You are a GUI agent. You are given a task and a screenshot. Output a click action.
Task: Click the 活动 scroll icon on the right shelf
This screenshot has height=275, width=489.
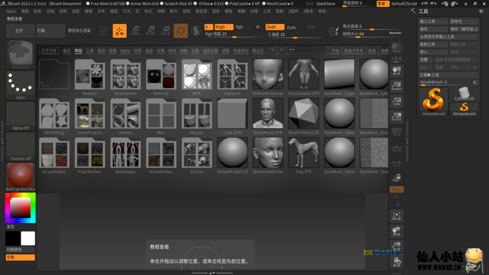397,71
